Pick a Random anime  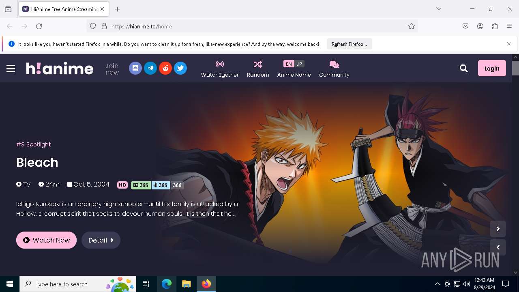[258, 69]
